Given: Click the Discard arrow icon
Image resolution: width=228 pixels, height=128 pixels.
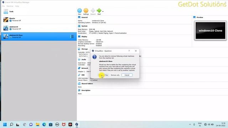Looking at the screenshot, I should (93, 11).
